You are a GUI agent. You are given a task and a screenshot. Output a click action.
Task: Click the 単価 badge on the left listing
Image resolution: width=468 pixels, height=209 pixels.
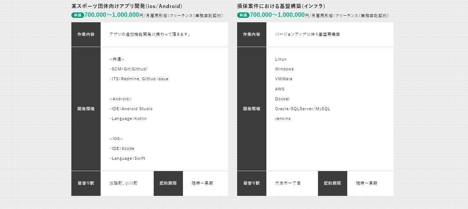click(77, 15)
